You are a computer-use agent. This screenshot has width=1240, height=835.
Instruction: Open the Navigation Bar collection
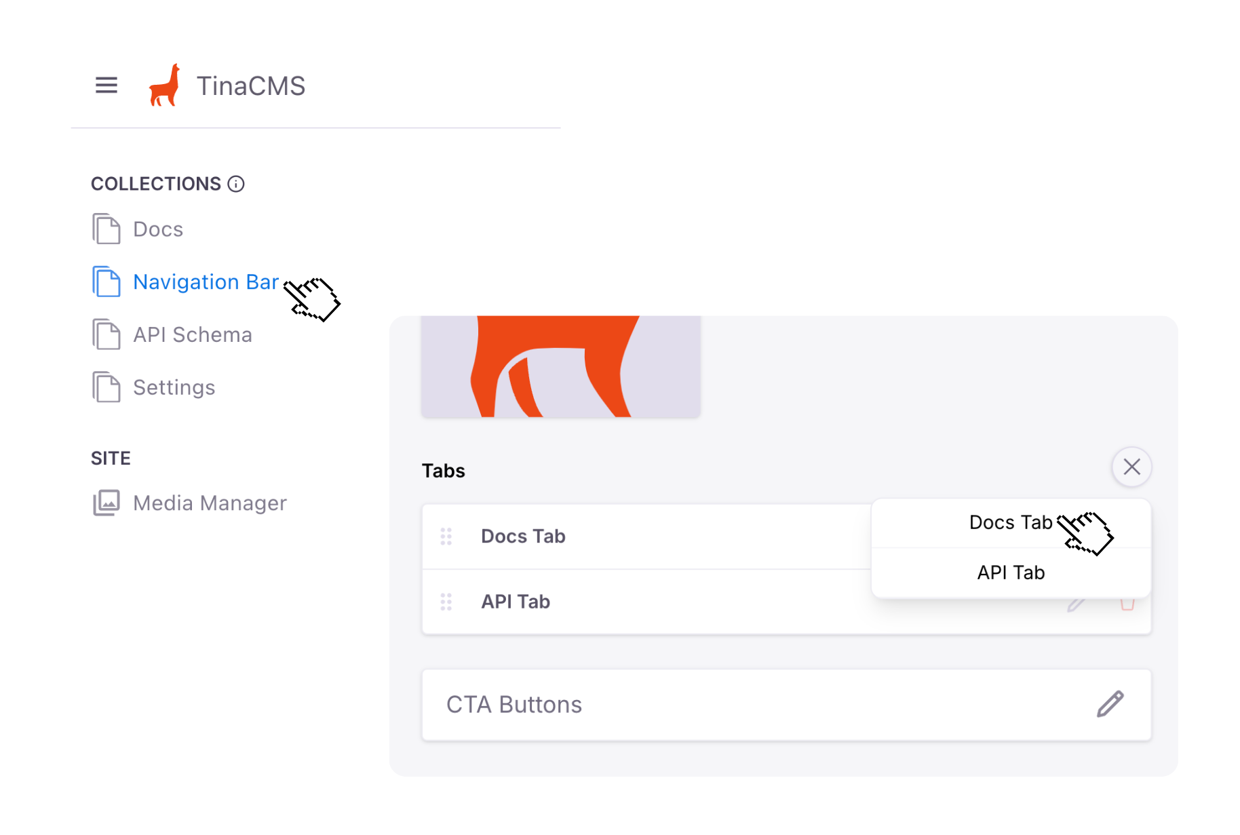coord(206,281)
